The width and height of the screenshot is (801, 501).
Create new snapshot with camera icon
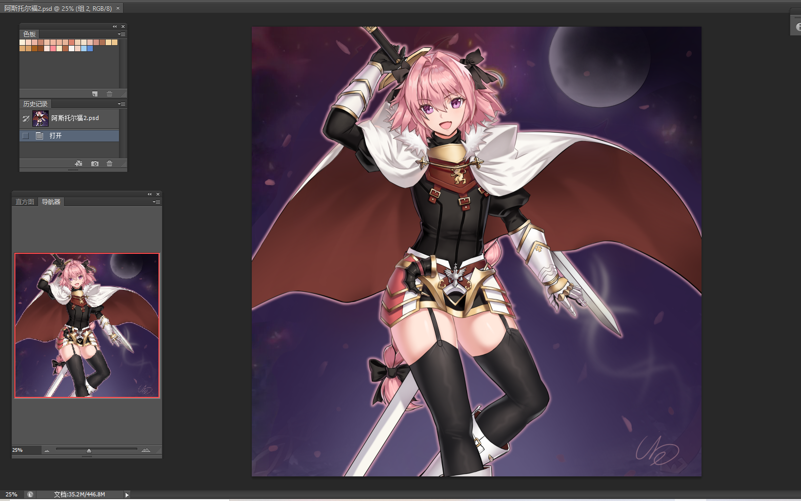click(x=95, y=164)
